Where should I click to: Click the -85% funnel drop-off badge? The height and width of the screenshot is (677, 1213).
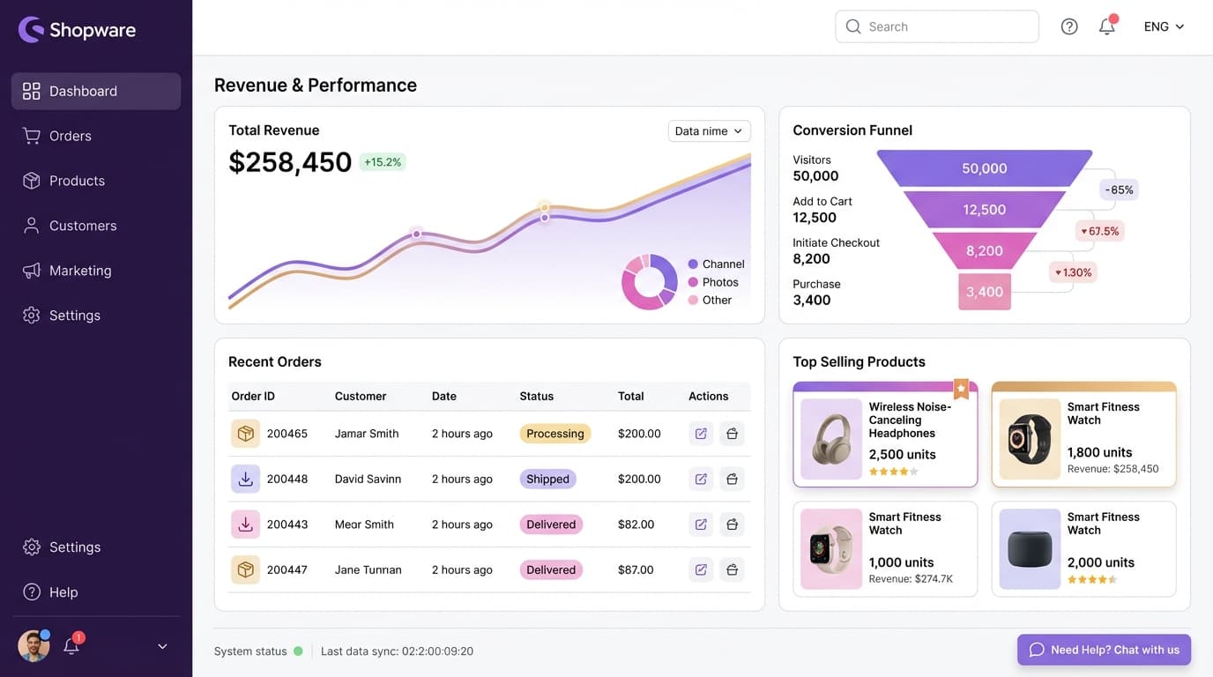[x=1120, y=190]
